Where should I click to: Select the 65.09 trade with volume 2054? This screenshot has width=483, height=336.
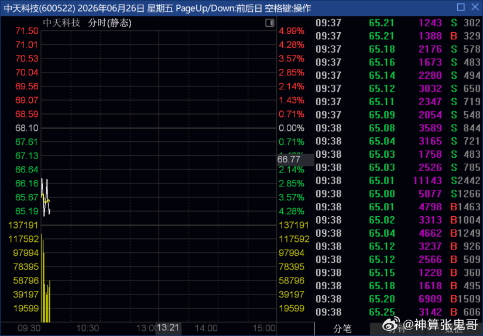[398, 115]
